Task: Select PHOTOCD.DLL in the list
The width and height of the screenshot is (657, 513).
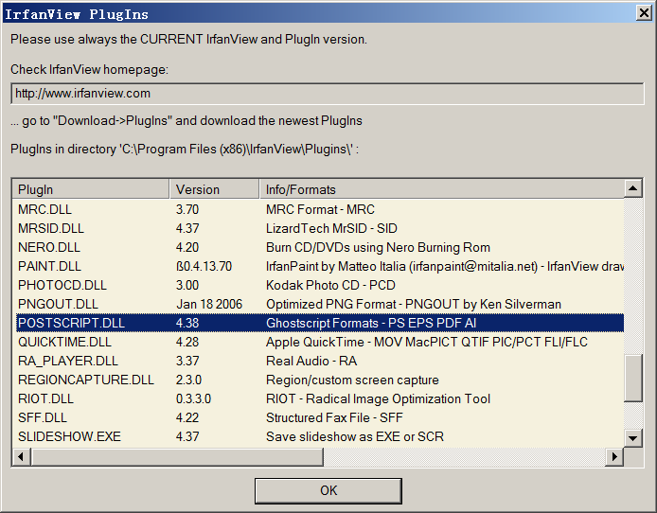Action: 320,285
